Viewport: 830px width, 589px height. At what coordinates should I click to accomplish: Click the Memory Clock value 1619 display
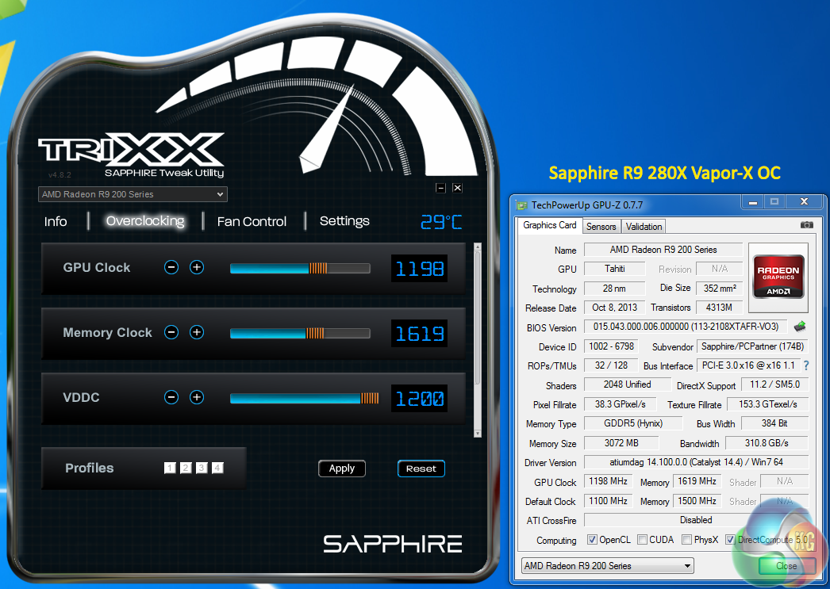click(x=419, y=334)
